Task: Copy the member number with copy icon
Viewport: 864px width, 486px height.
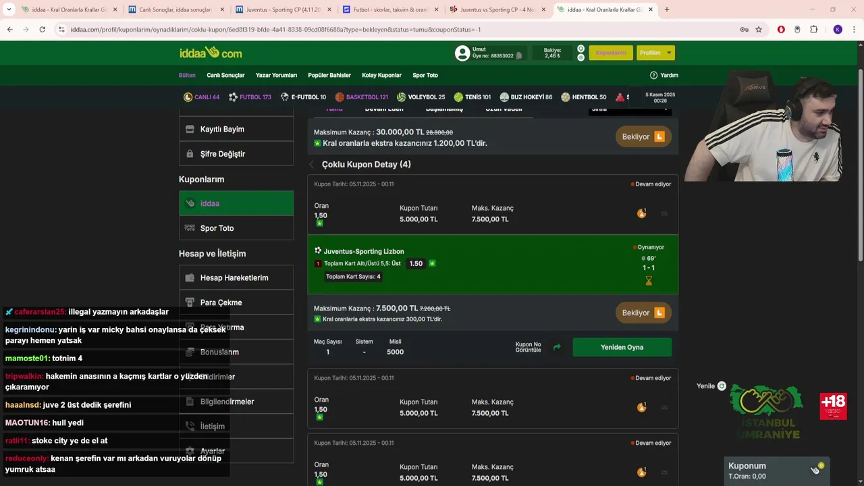Action: click(518, 56)
